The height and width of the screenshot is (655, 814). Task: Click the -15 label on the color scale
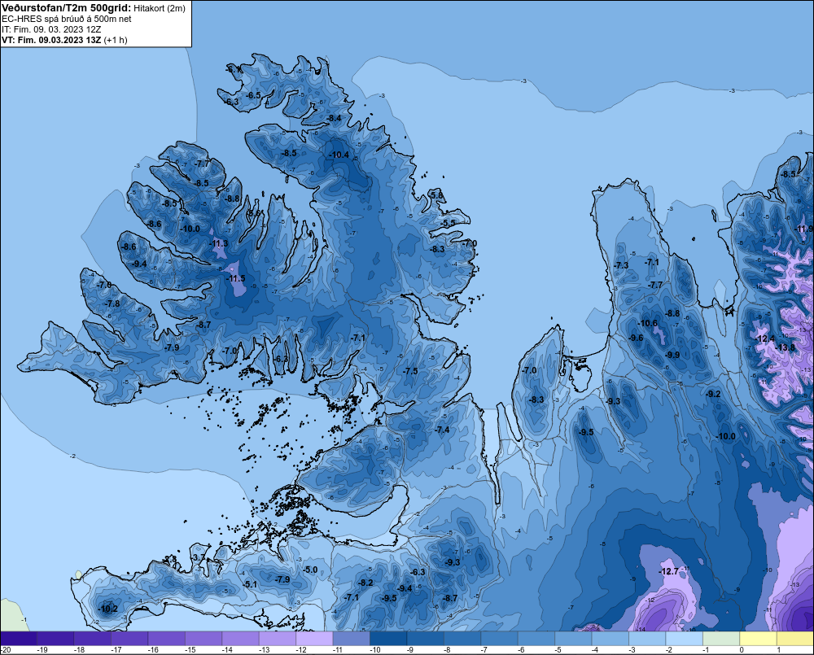[191, 650]
